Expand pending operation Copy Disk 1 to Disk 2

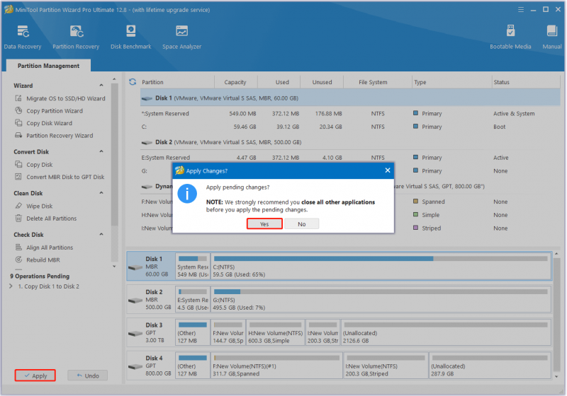pos(11,286)
